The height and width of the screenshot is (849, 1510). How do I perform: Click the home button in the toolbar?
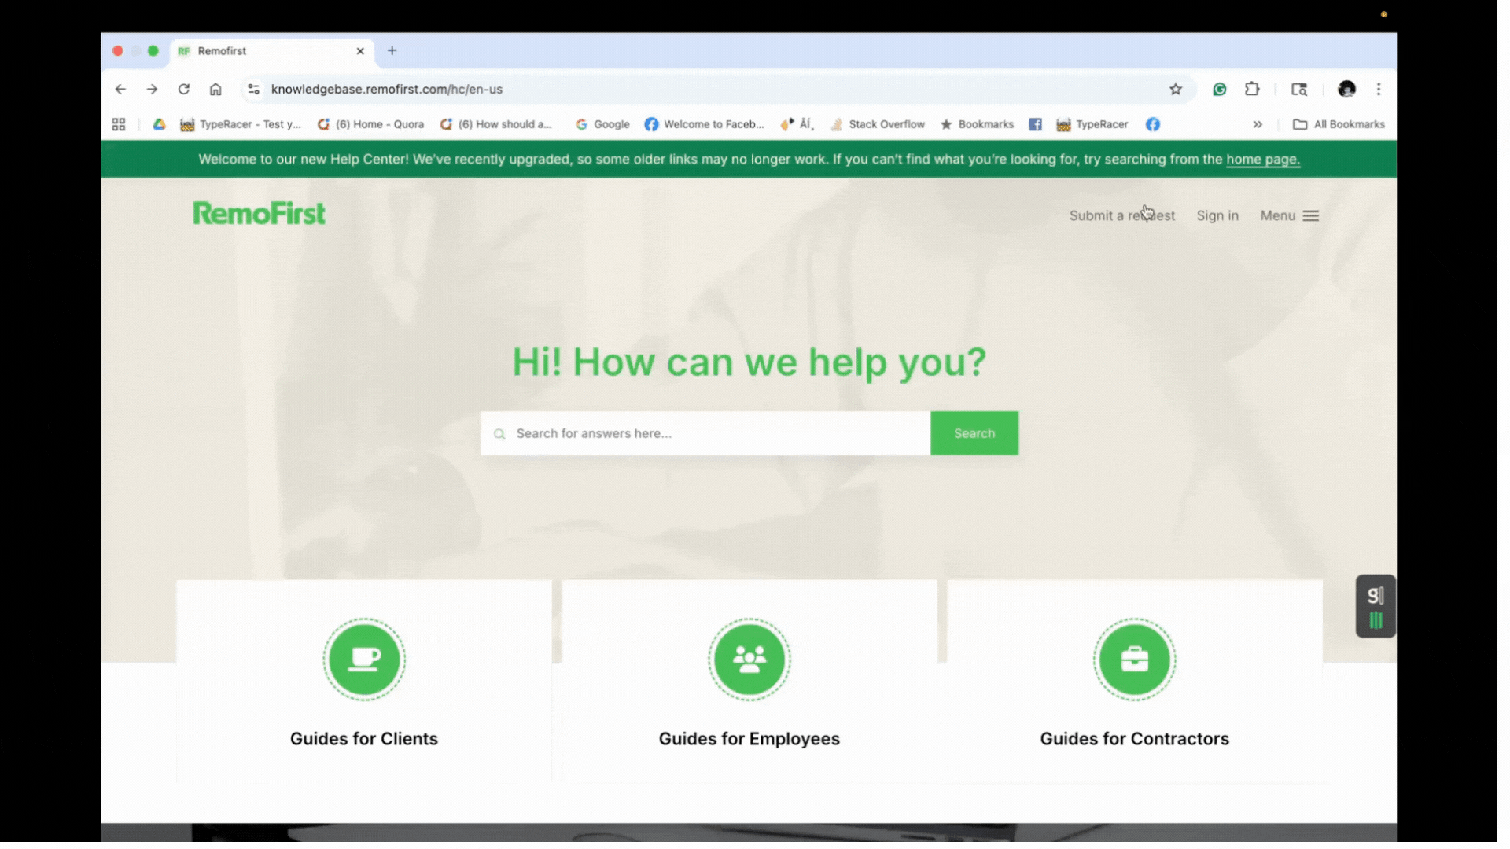(x=215, y=89)
